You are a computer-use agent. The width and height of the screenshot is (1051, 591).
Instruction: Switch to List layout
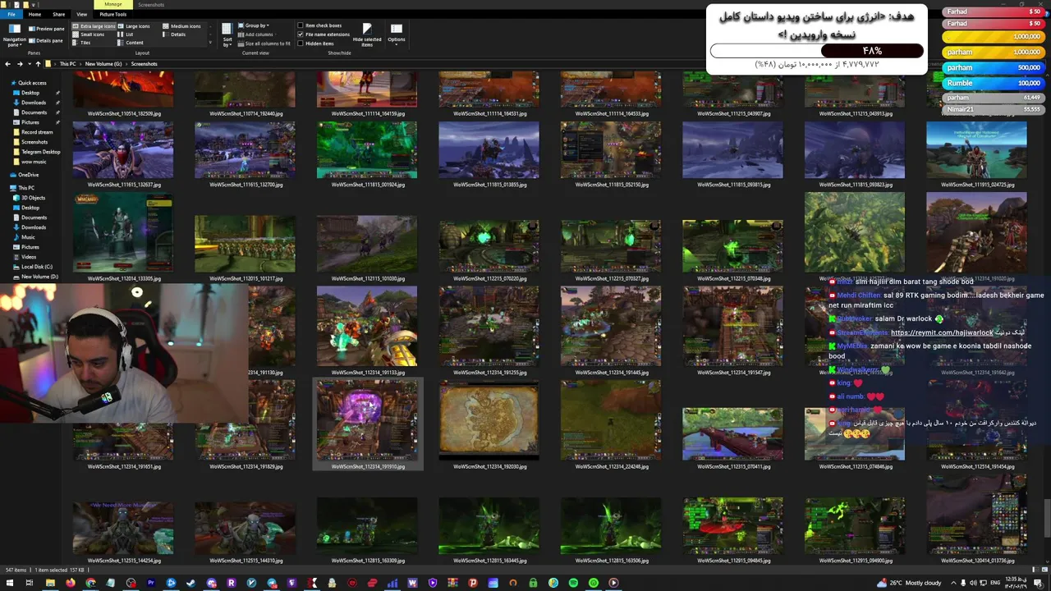click(126, 34)
